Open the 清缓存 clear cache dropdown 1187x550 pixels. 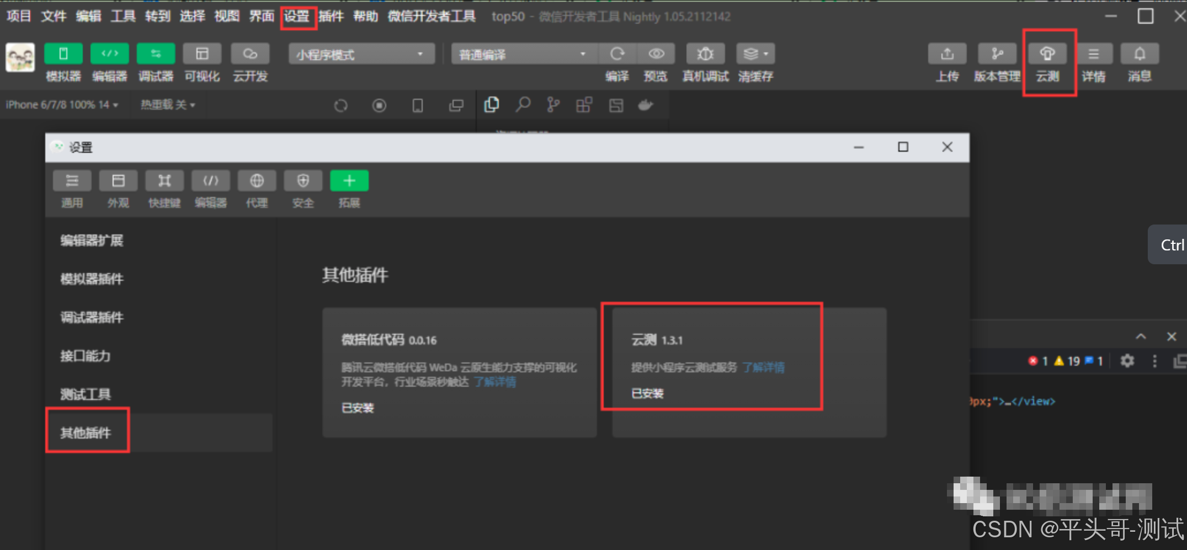point(755,54)
